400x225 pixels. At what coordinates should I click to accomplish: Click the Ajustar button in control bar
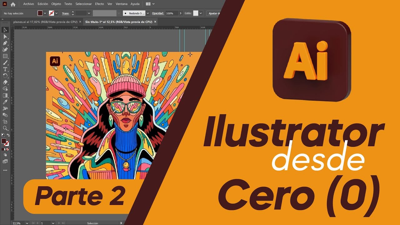click(214, 13)
